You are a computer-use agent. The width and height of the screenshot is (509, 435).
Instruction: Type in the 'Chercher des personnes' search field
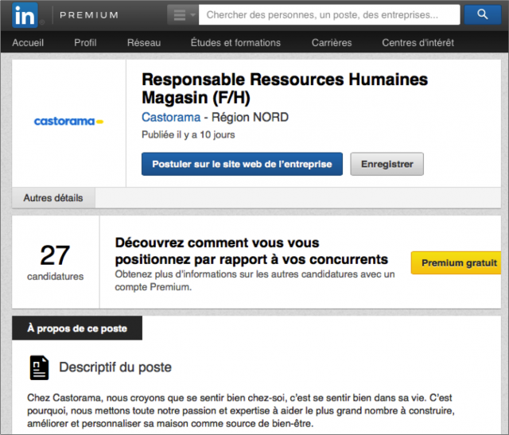click(x=328, y=14)
